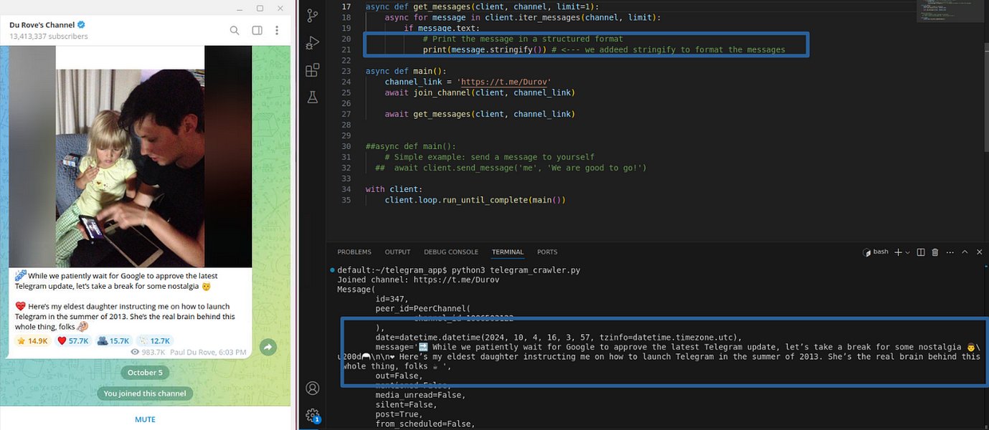Open the Extensions view
The image size is (989, 430).
[313, 70]
